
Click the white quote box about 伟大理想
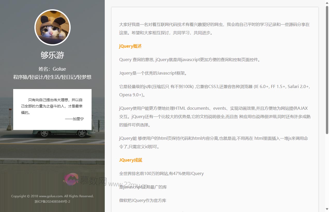click(52, 109)
